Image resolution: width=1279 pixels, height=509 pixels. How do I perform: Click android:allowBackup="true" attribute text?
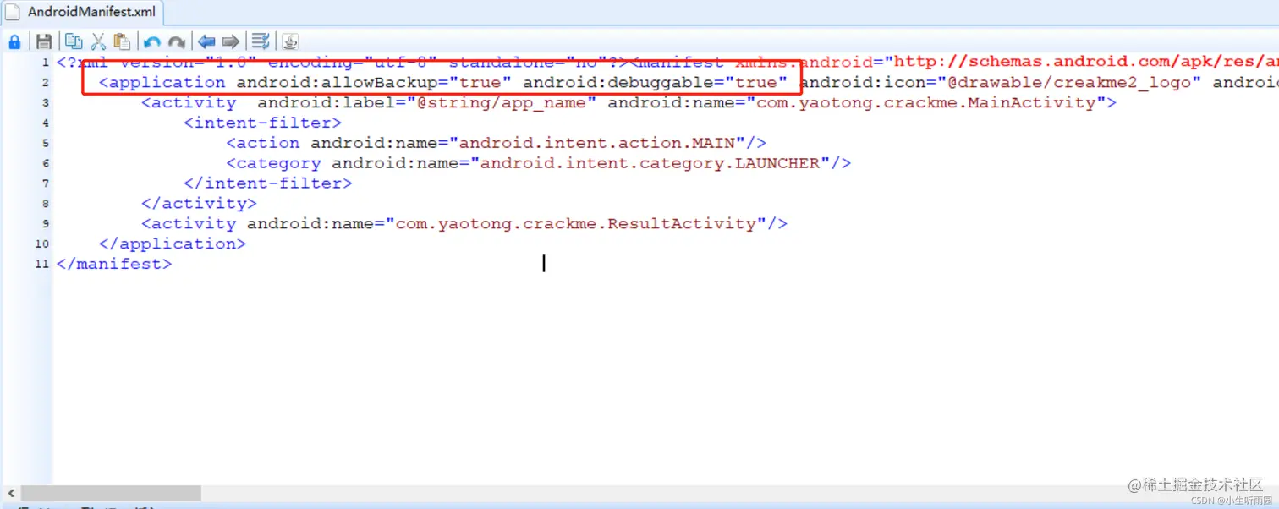pos(374,83)
